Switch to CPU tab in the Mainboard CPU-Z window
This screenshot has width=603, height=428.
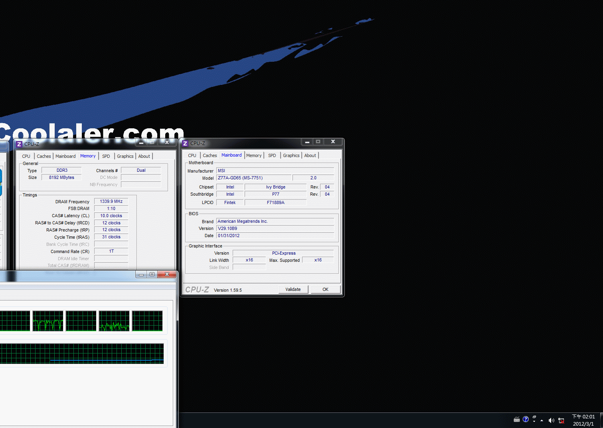click(x=192, y=155)
